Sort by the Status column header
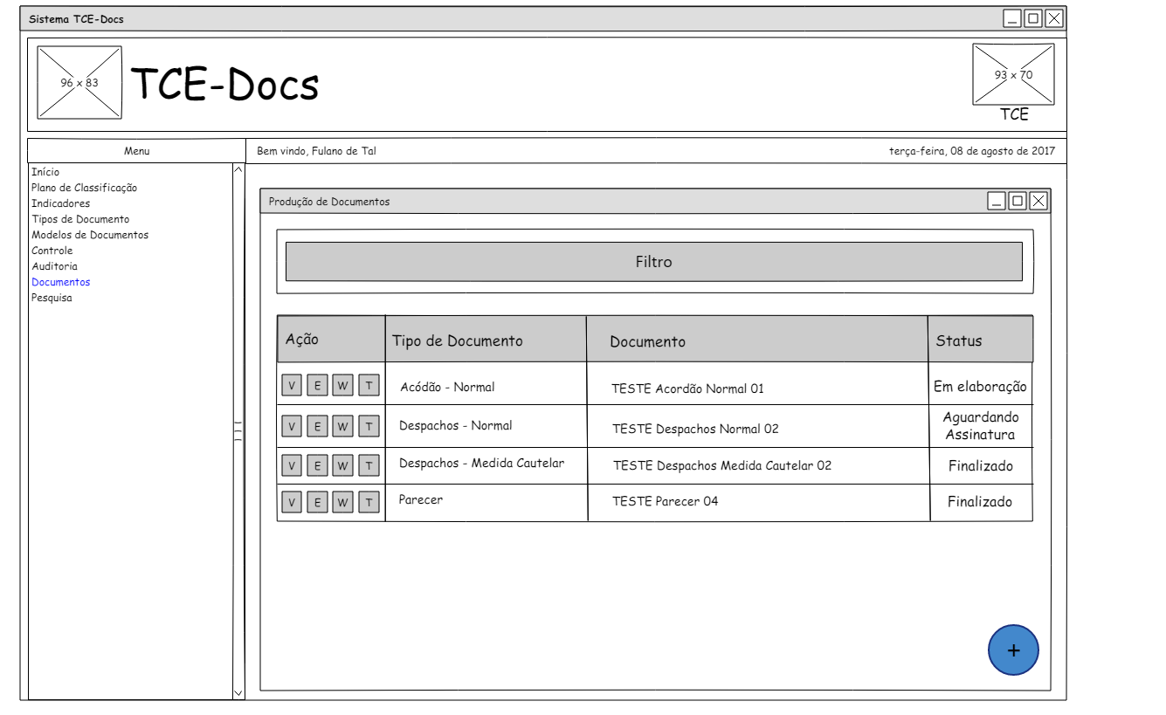The image size is (1166, 715). coord(959,341)
